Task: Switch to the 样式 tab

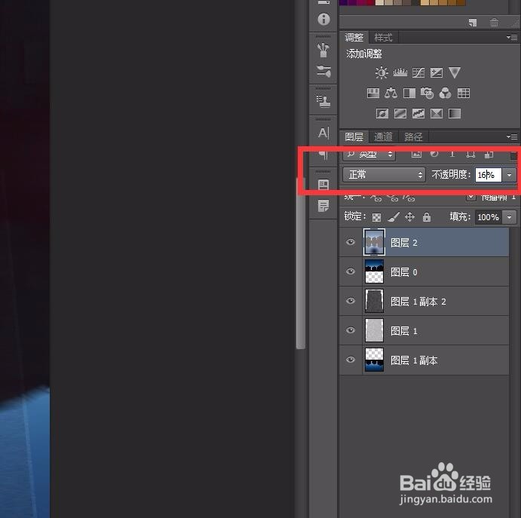Action: tap(383, 38)
